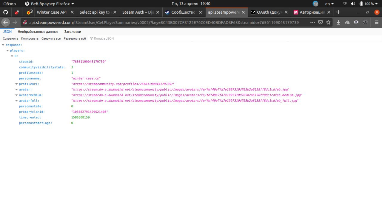Open the Firefox downloads arrow icon
Viewport: 382px width, 214px height.
coord(338,22)
